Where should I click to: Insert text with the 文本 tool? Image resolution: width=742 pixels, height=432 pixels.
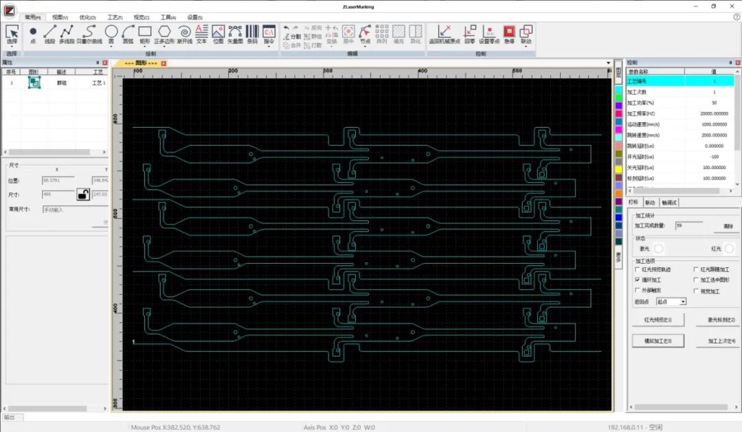(x=201, y=34)
